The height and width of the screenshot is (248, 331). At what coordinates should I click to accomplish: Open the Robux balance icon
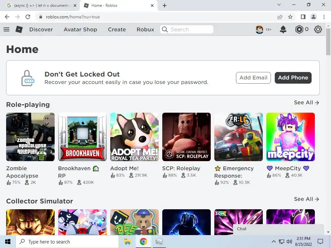pos(299,29)
